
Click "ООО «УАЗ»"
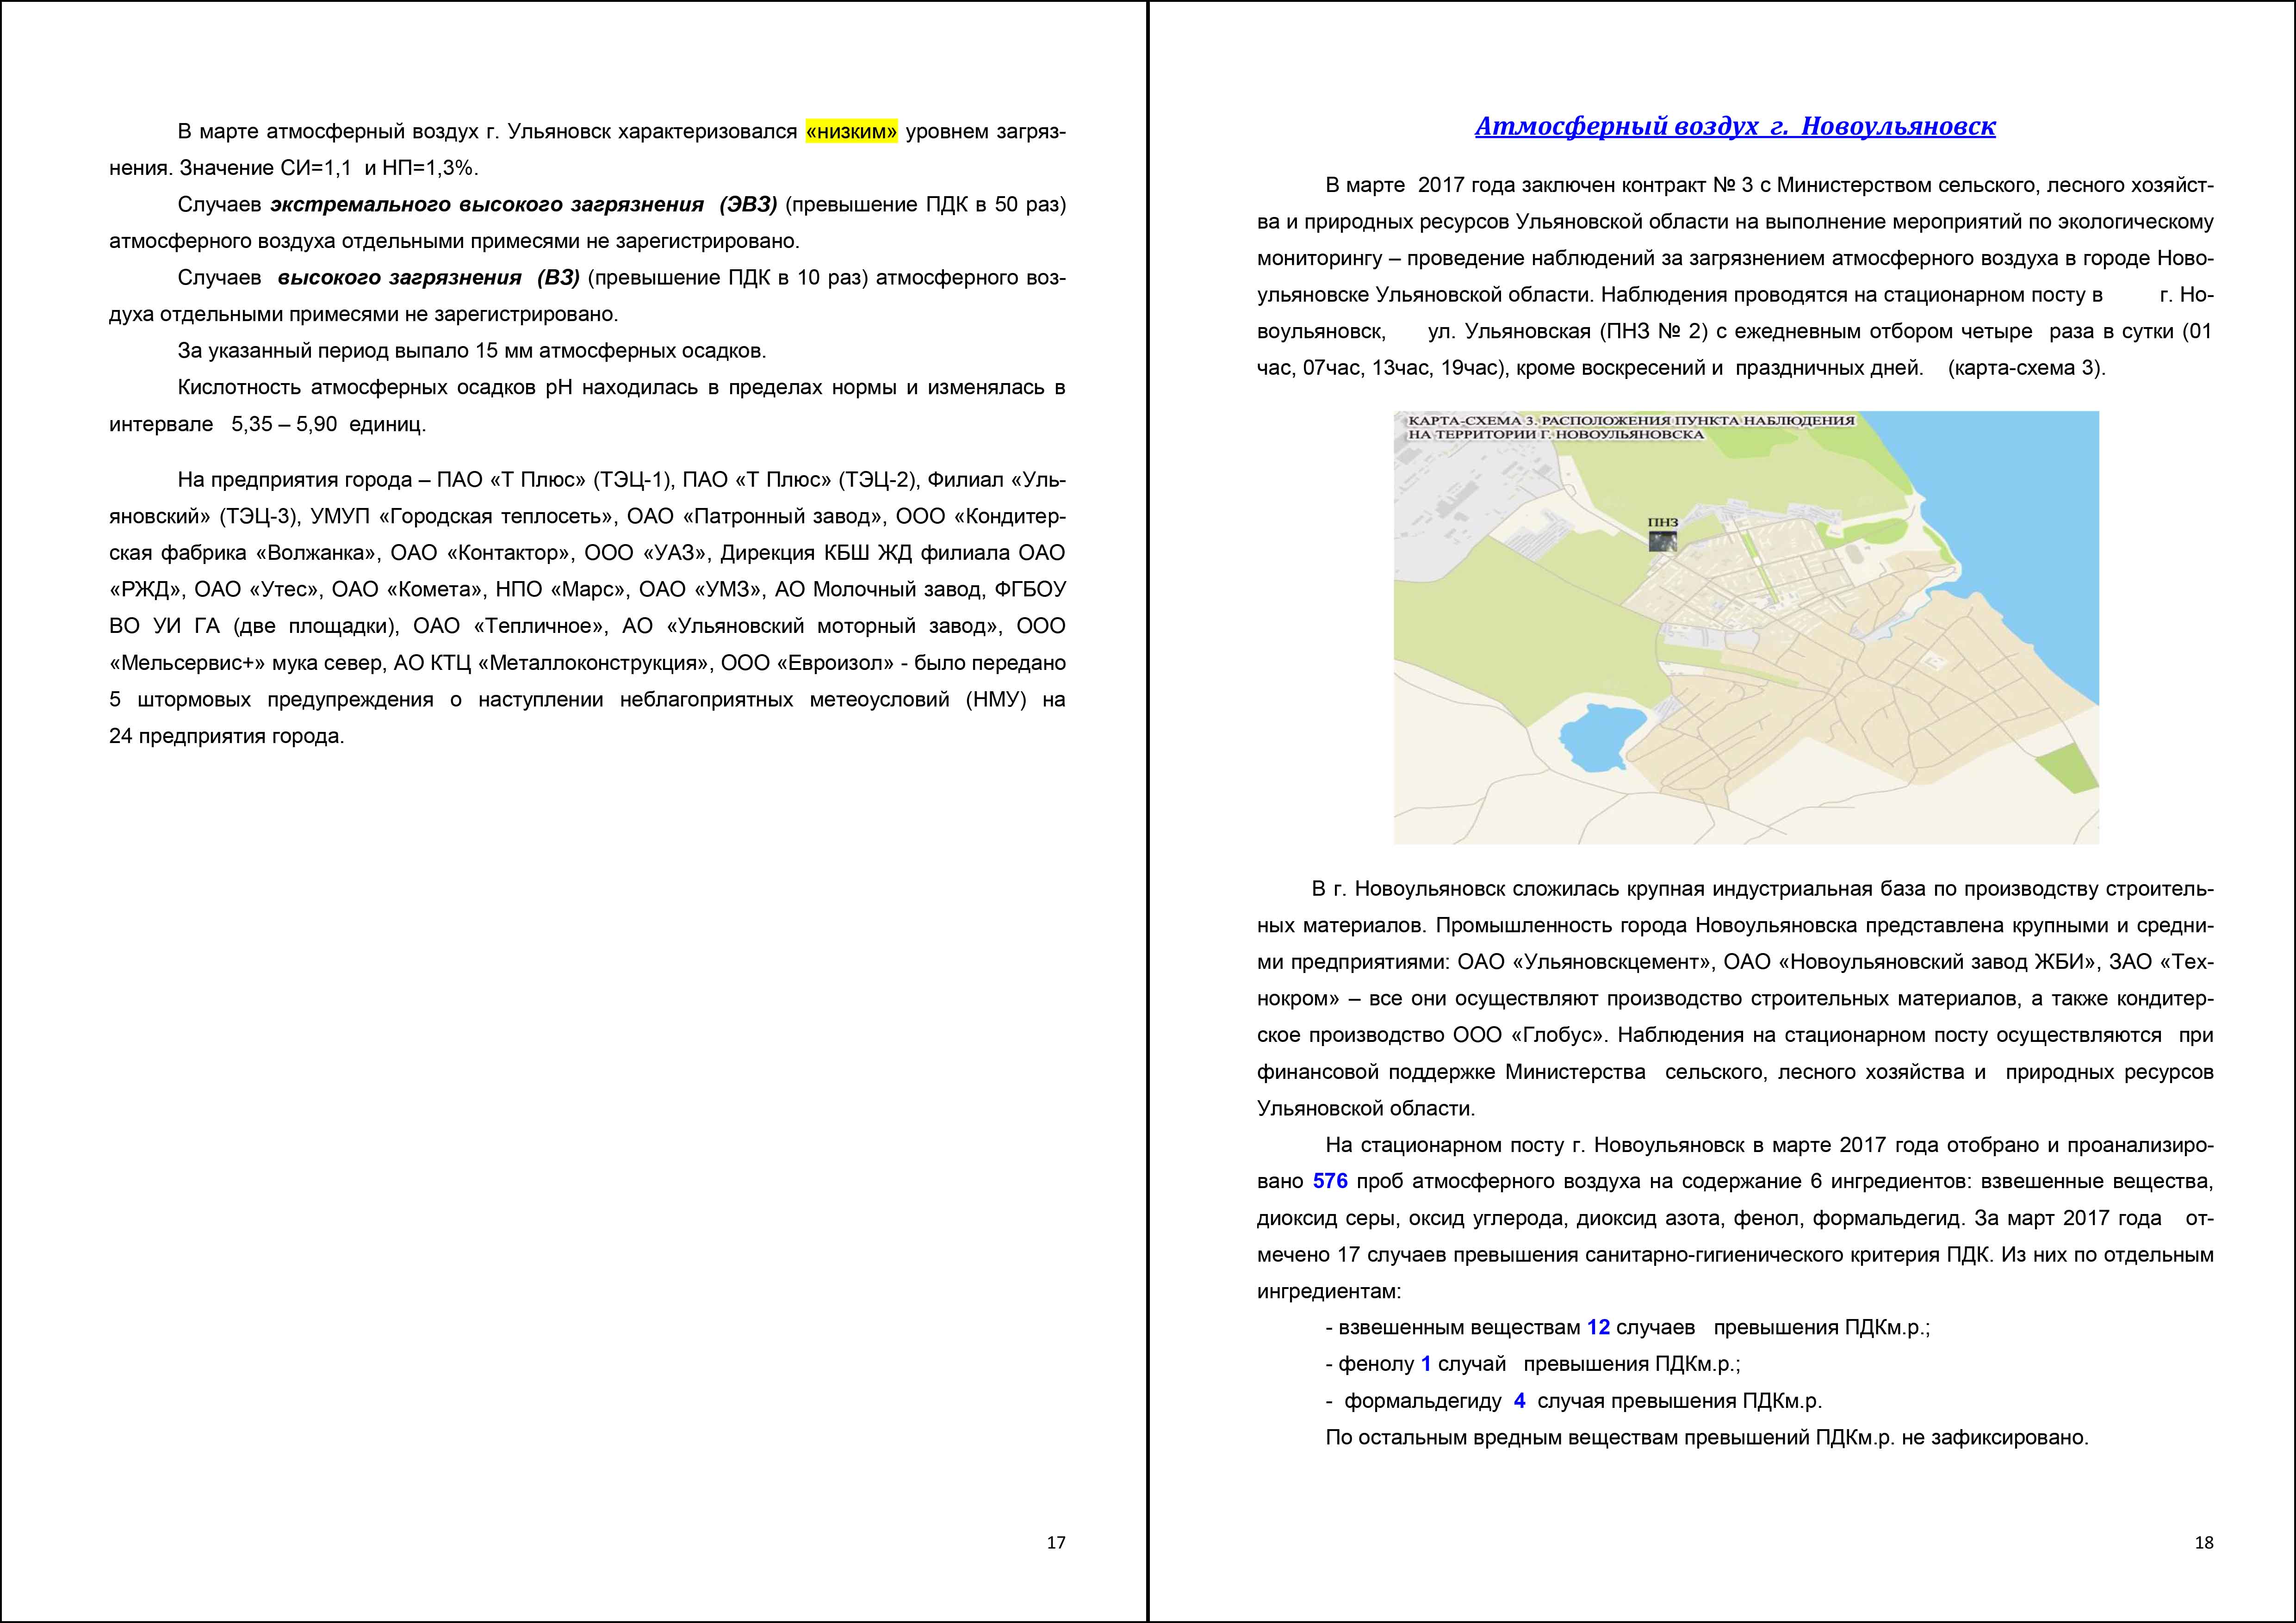pos(647,553)
